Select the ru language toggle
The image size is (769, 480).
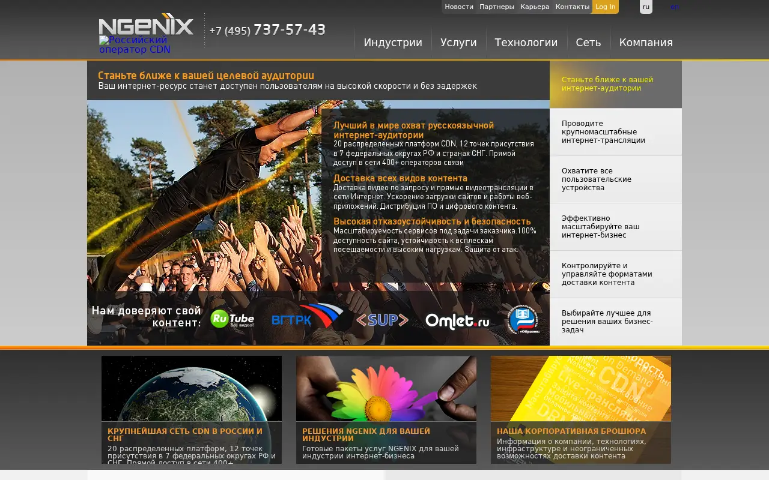click(x=646, y=7)
